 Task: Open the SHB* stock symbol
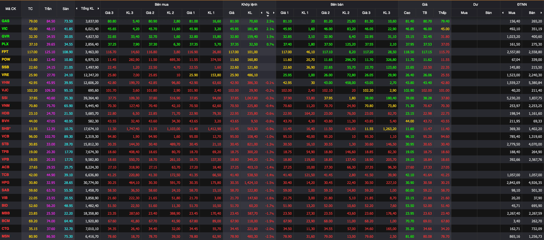click(6, 129)
